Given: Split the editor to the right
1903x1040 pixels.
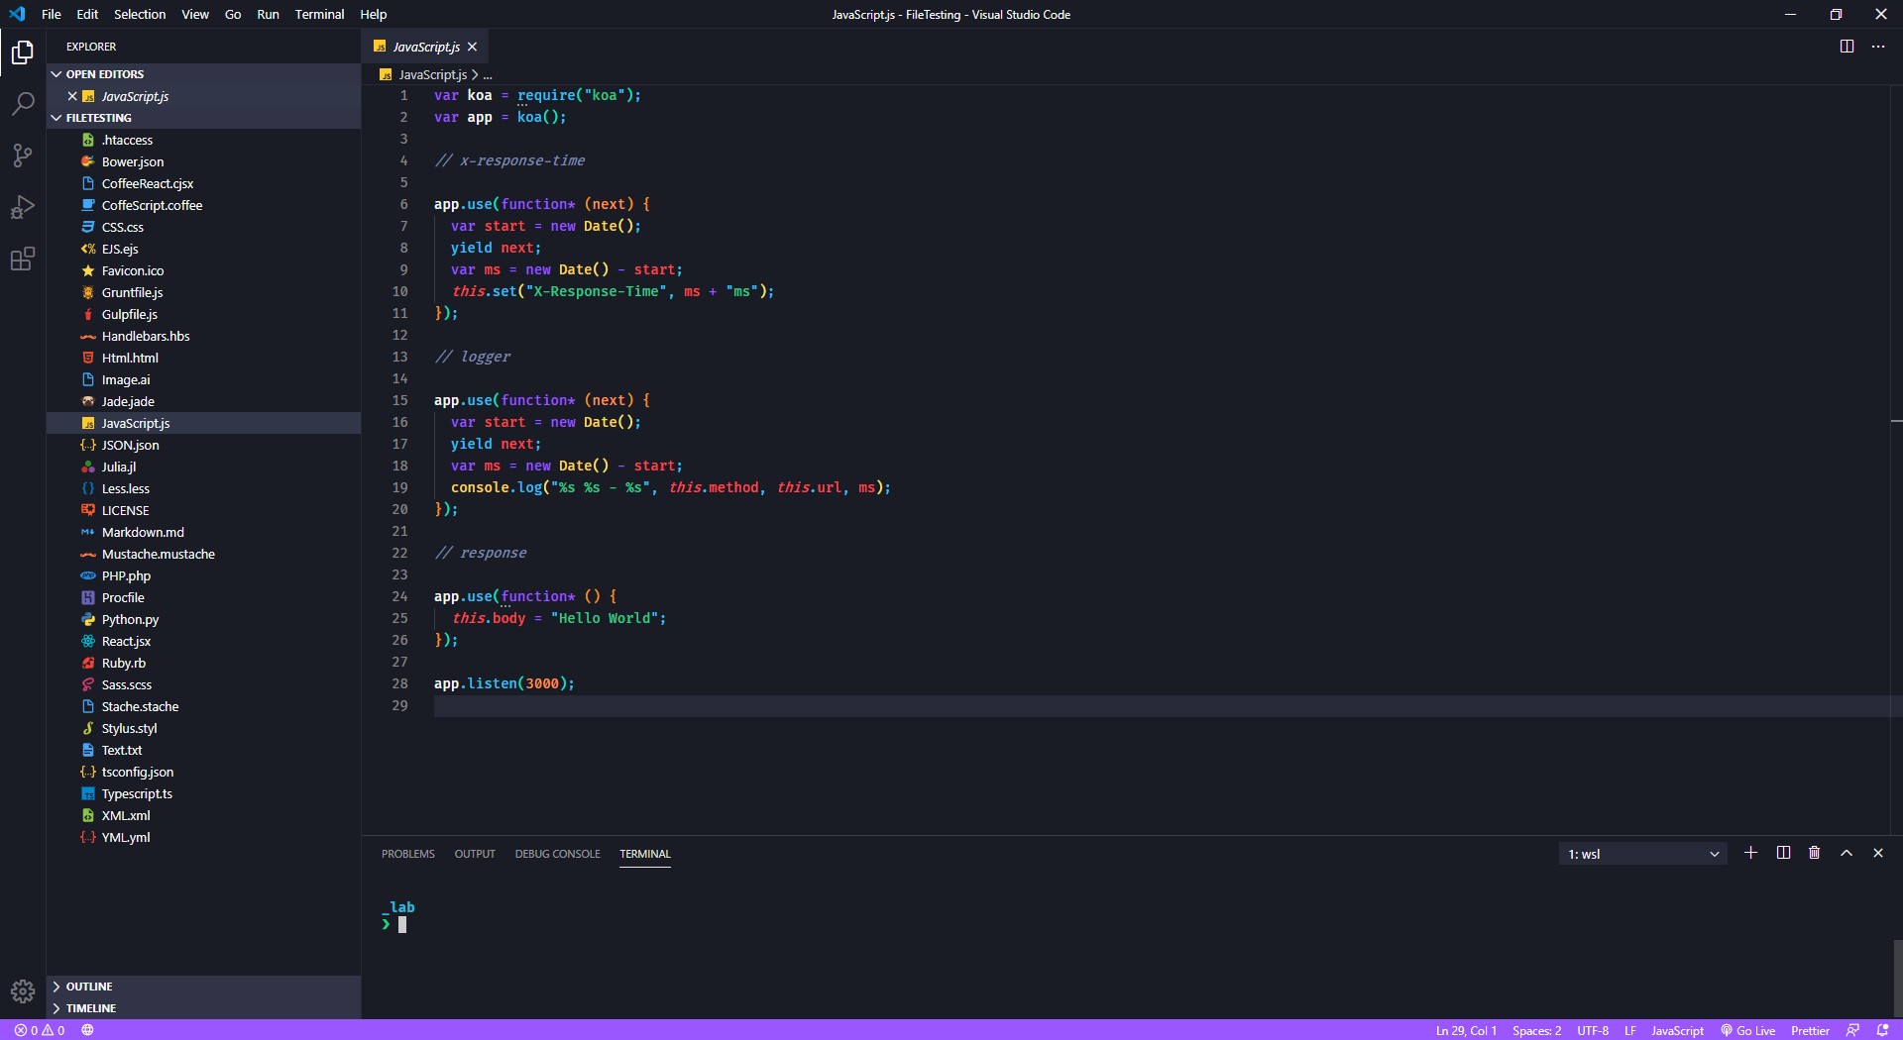Looking at the screenshot, I should [x=1847, y=47].
